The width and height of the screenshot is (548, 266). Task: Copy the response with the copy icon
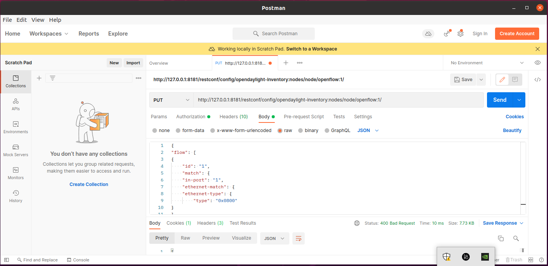point(501,238)
